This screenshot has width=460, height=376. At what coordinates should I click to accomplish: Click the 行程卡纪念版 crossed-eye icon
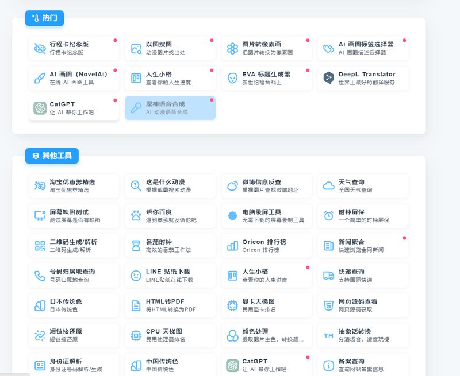[x=40, y=49]
